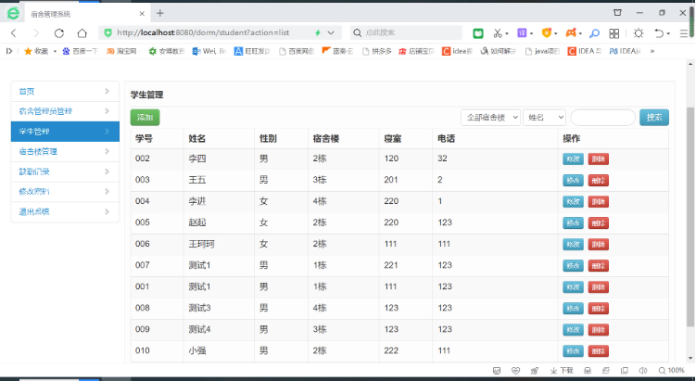Viewport: 696px width, 381px height.
Task: Click the blue 搜索 button
Action: tap(653, 117)
